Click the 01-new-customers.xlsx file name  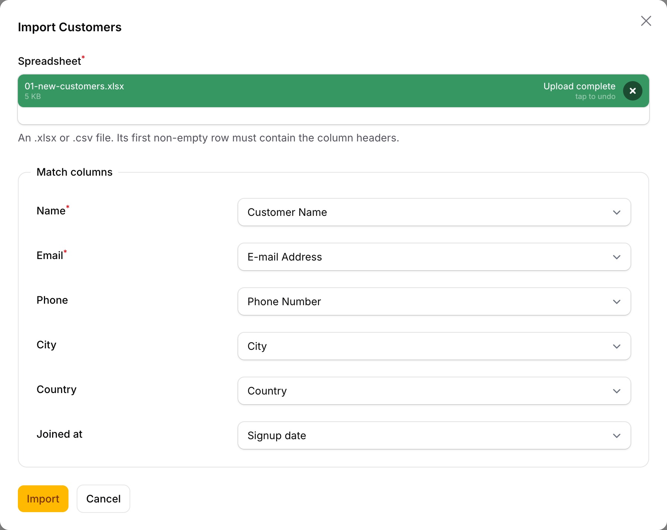click(74, 86)
